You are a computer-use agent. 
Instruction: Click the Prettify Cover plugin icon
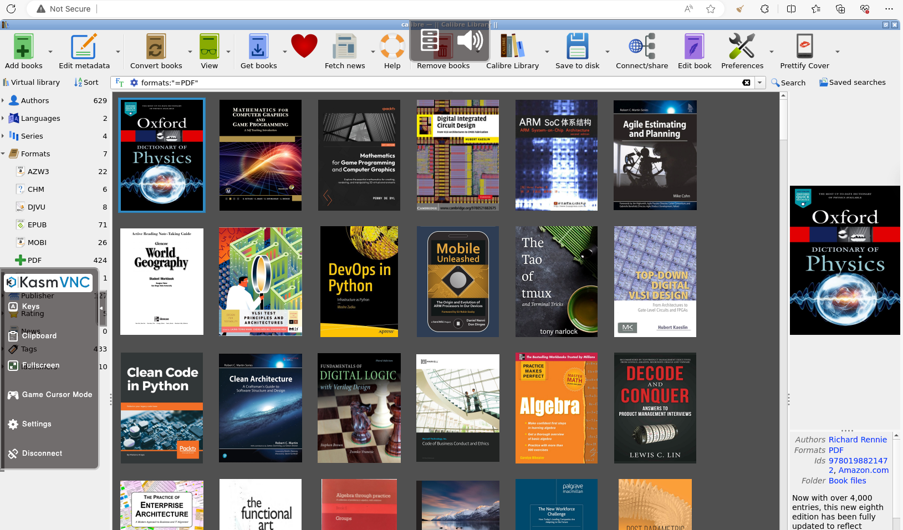804,47
